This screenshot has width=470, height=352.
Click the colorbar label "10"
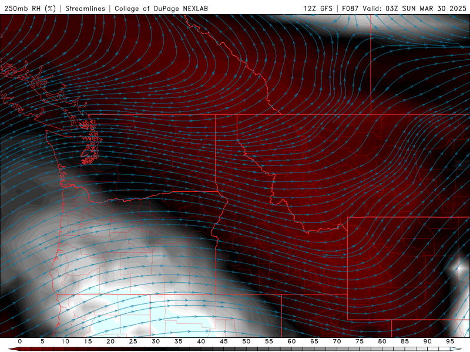pyautogui.click(x=65, y=341)
